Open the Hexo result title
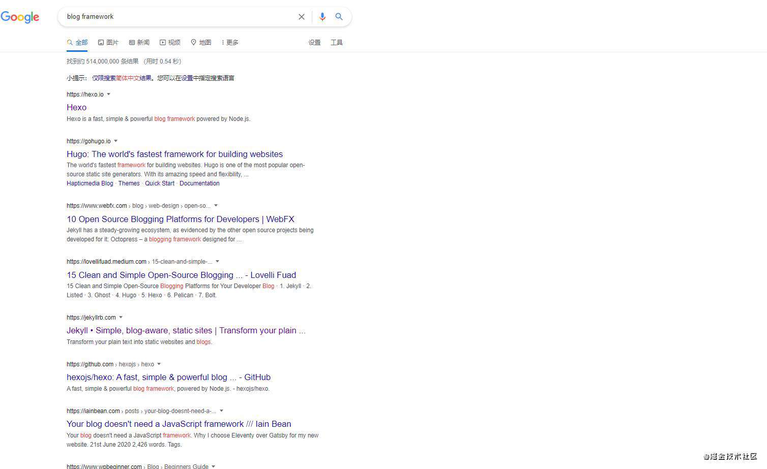The image size is (767, 469). [x=76, y=107]
